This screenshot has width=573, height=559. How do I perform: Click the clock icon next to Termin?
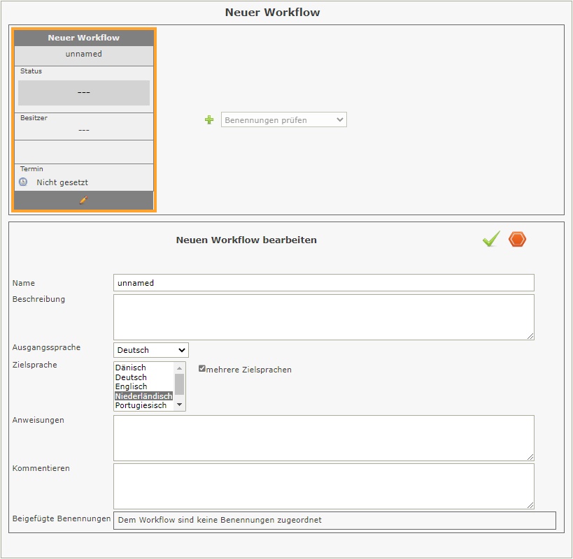[x=23, y=182]
